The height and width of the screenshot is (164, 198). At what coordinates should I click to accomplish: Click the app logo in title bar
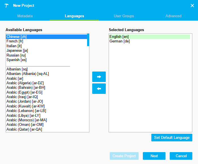click(x=7, y=6)
